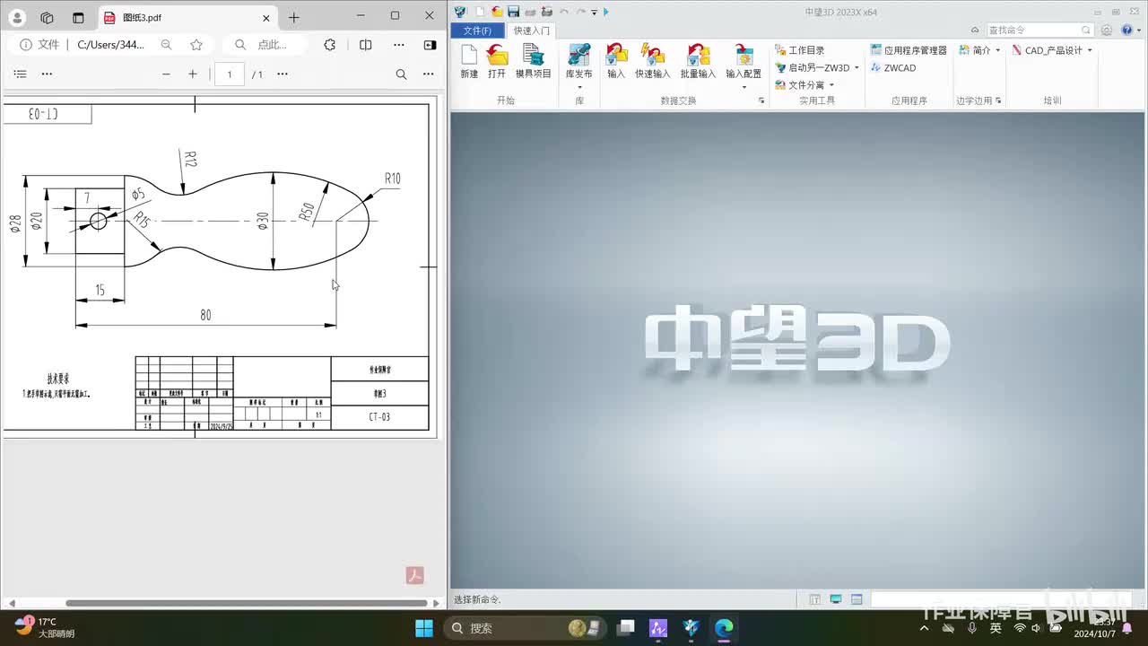Open the quick access toolbar customize arrow
Image resolution: width=1148 pixels, height=646 pixels.
tap(594, 12)
